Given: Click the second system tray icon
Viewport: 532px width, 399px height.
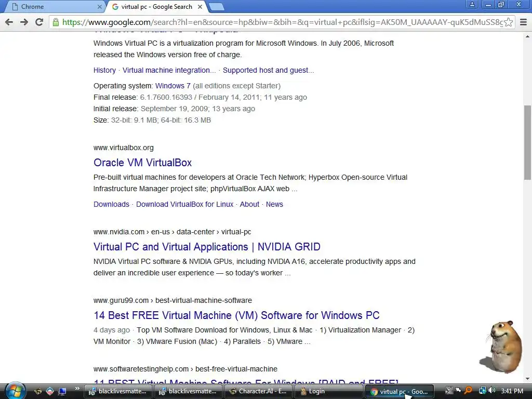Looking at the screenshot, I should [x=458, y=391].
